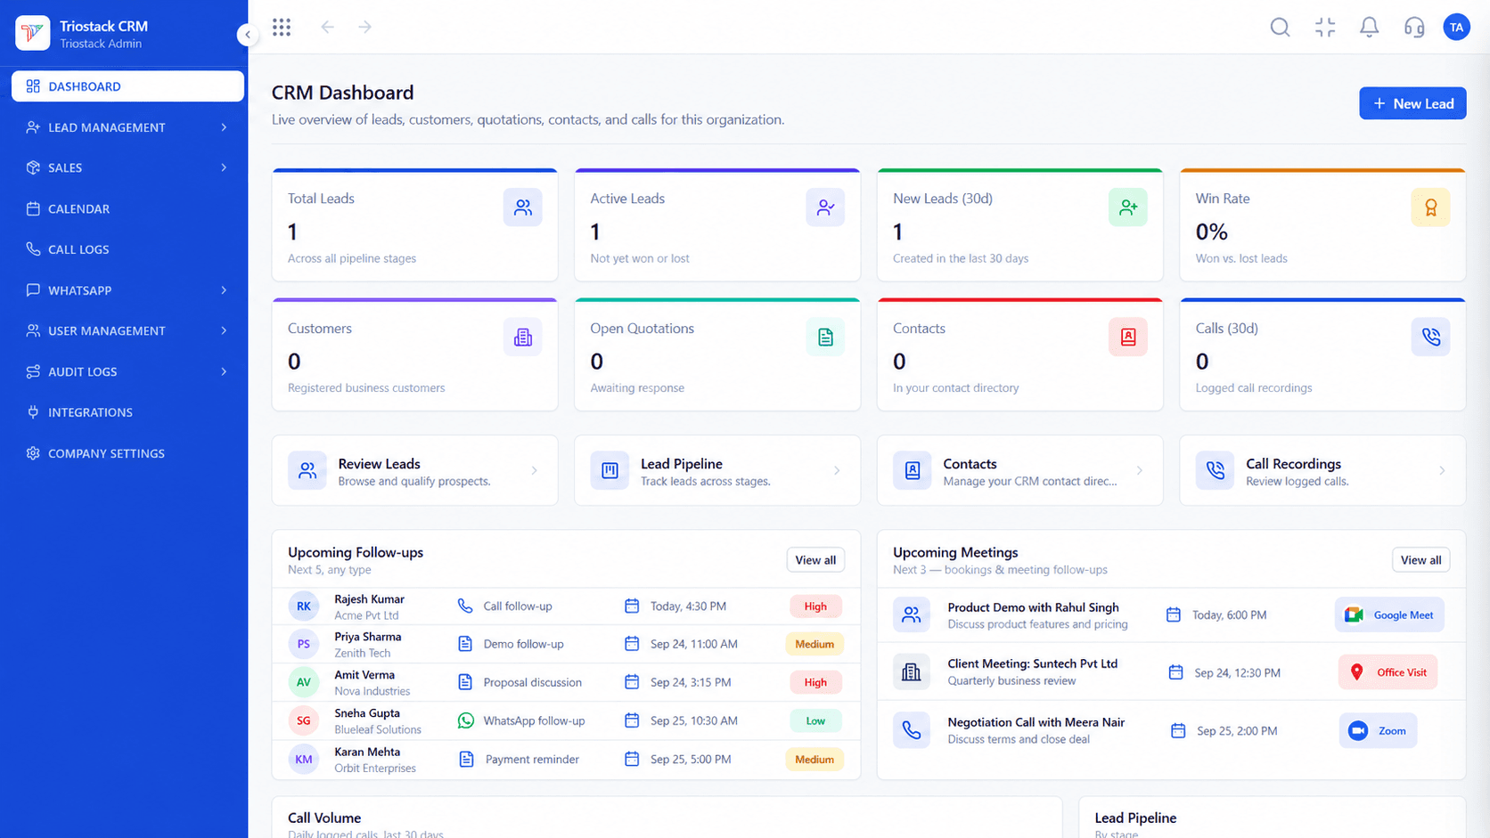This screenshot has width=1490, height=838.
Task: Click the Open Quotations document icon
Action: pyautogui.click(x=825, y=337)
